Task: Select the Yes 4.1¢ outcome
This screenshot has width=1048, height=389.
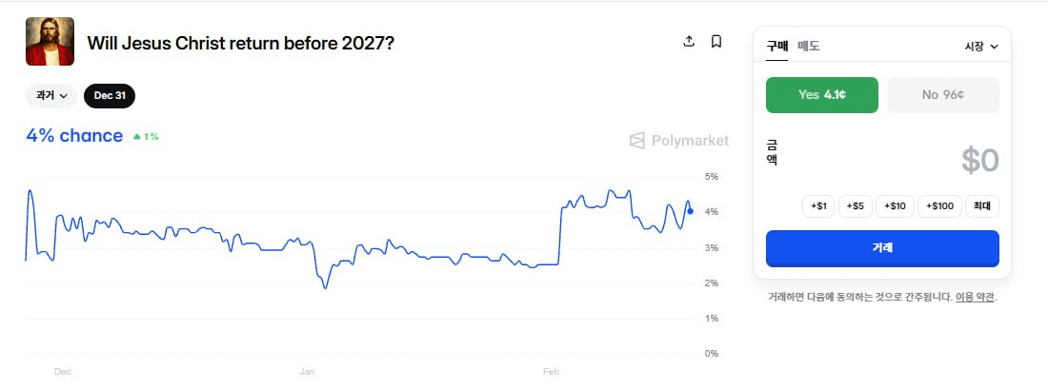Action: tap(822, 95)
